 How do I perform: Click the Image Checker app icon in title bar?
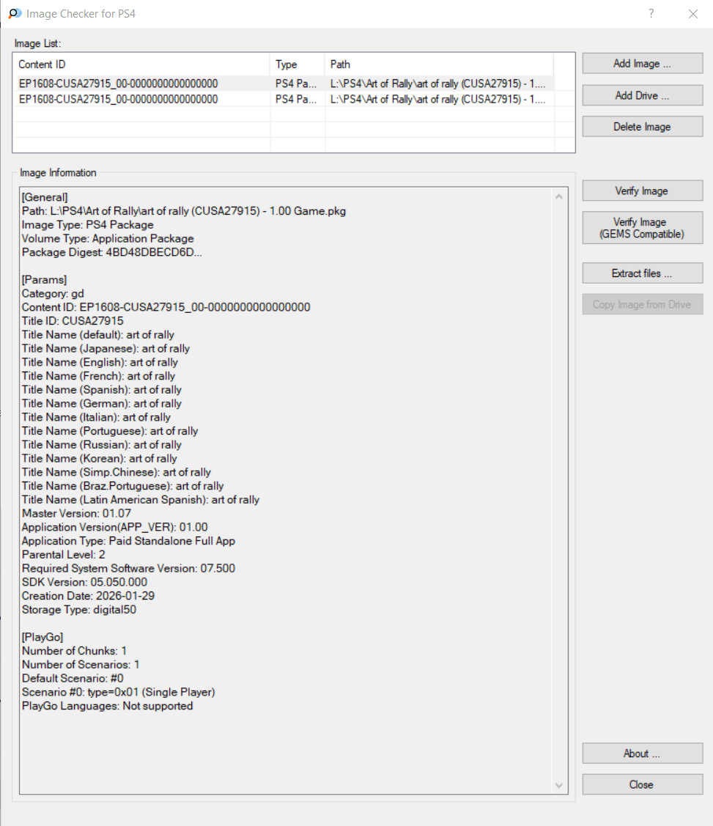[x=15, y=14]
